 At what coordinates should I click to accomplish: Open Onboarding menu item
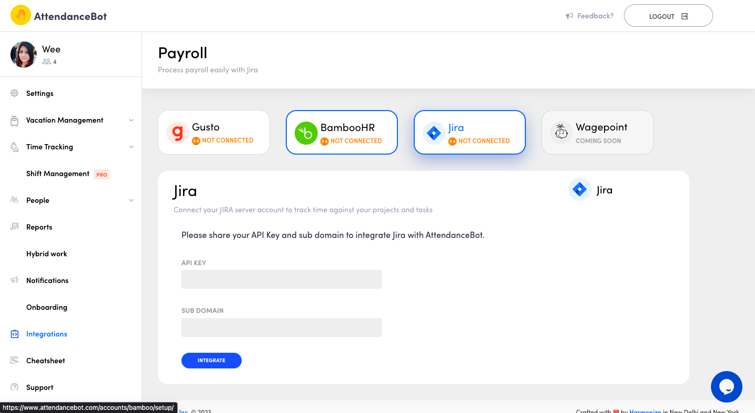pos(47,307)
